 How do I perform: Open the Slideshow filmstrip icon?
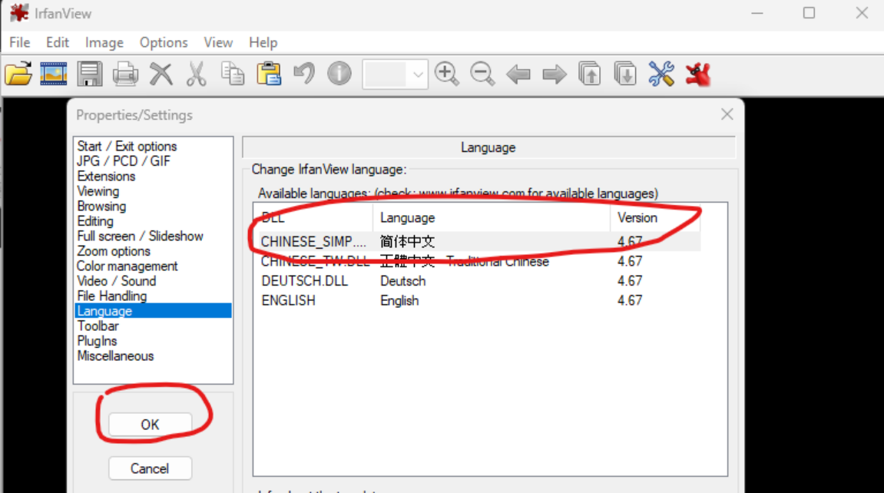tap(54, 74)
